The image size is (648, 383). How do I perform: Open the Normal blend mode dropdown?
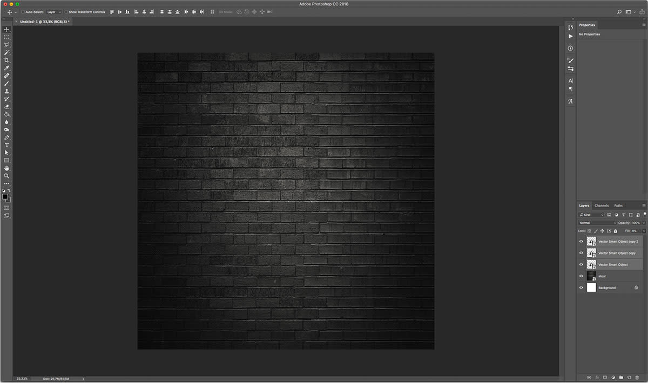597,223
